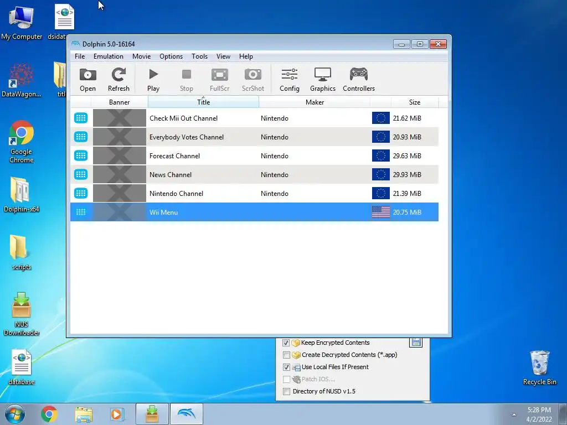The width and height of the screenshot is (567, 425).
Task: Sort list by Maker column header
Action: tap(315, 102)
